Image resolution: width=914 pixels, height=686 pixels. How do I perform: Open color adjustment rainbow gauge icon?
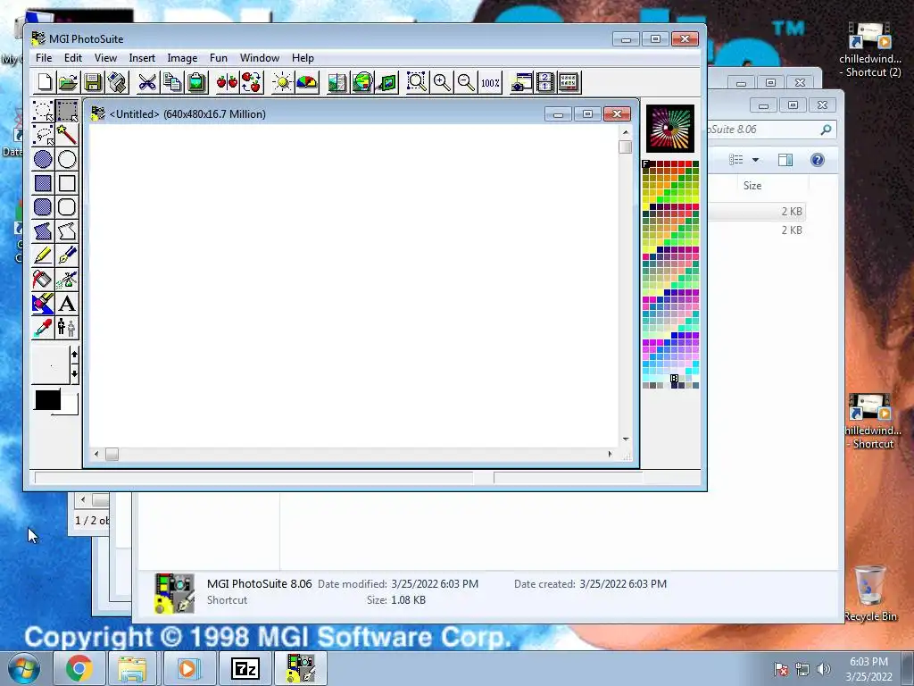307,82
